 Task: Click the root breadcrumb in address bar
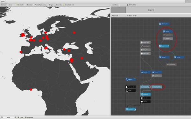click(x=3, y=2)
